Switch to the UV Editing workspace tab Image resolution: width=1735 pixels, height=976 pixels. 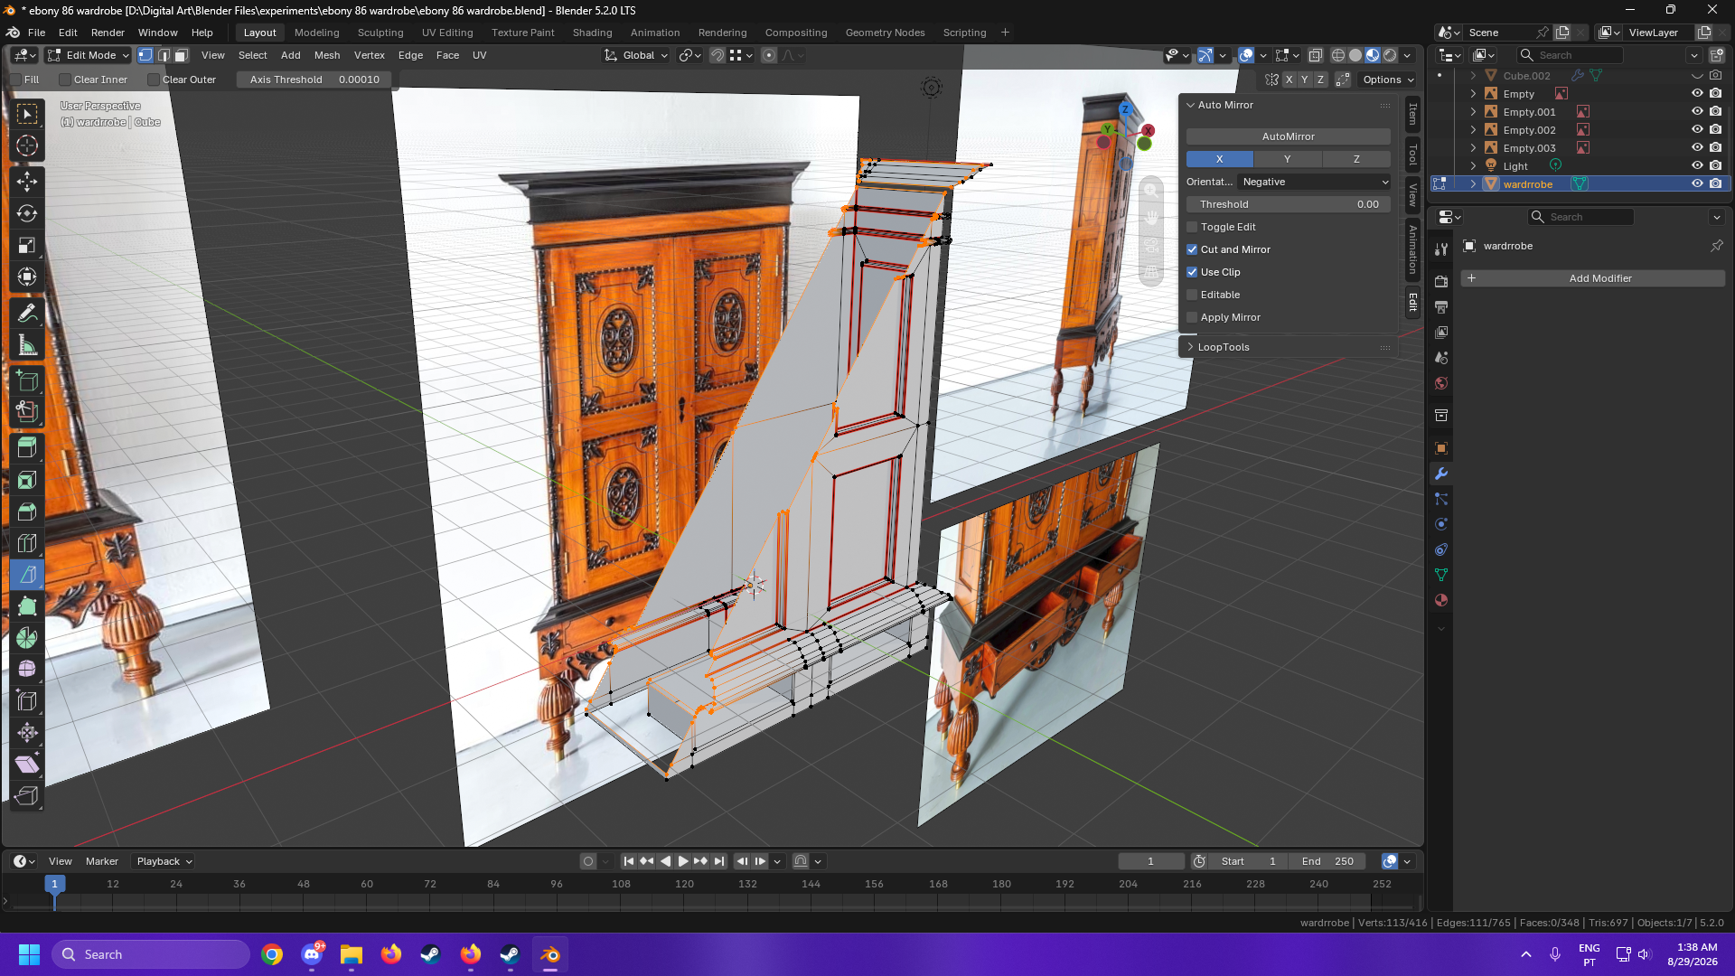point(447,33)
